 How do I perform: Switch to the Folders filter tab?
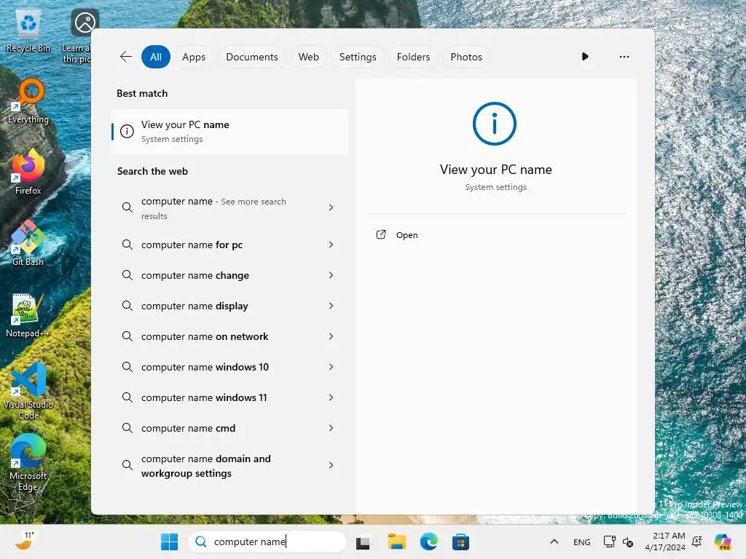pyautogui.click(x=413, y=57)
